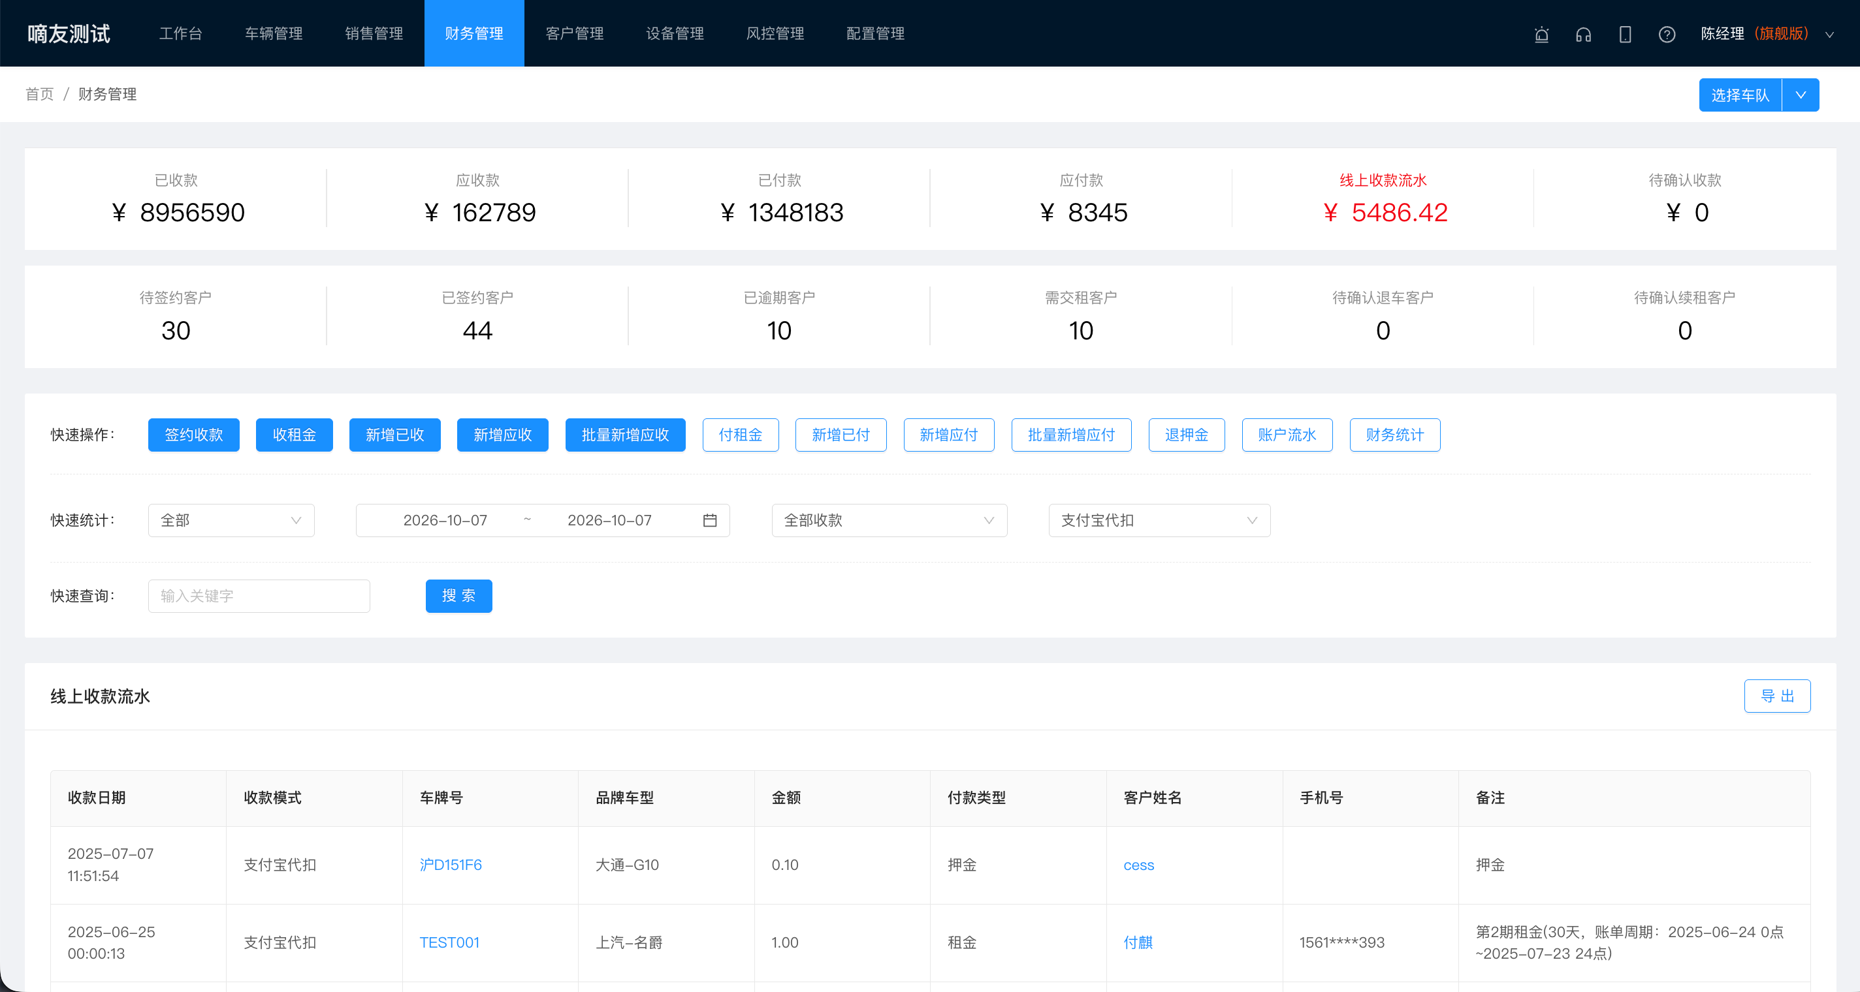Open the arrow dropdown beside 选择车队
Screen dimensions: 1860x992
click(1801, 95)
